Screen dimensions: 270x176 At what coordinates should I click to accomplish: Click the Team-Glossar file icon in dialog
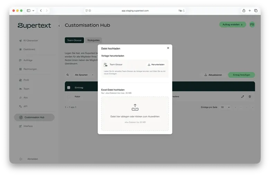[106, 65]
